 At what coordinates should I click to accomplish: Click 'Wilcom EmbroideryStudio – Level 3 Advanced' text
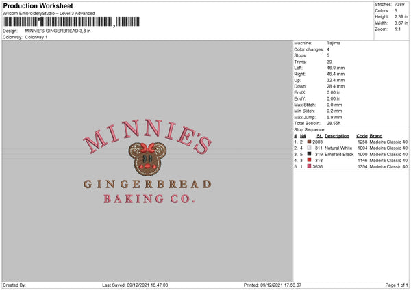[x=49, y=14]
